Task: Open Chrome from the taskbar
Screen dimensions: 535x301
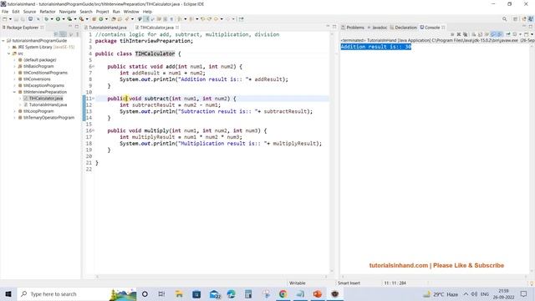Action: 283,293
